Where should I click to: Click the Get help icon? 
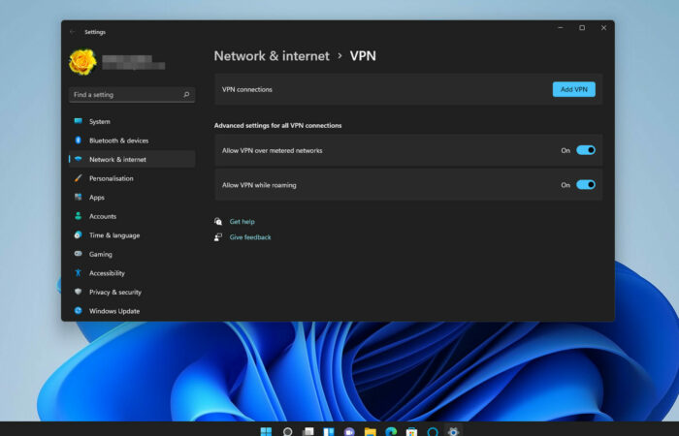pos(218,222)
